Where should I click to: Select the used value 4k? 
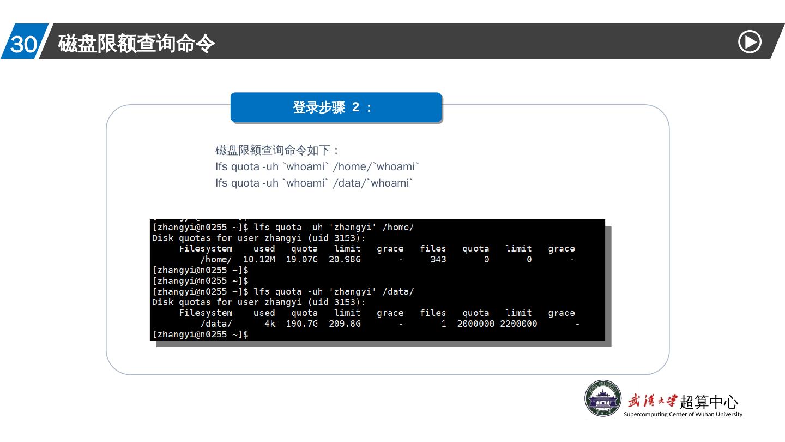coord(270,324)
